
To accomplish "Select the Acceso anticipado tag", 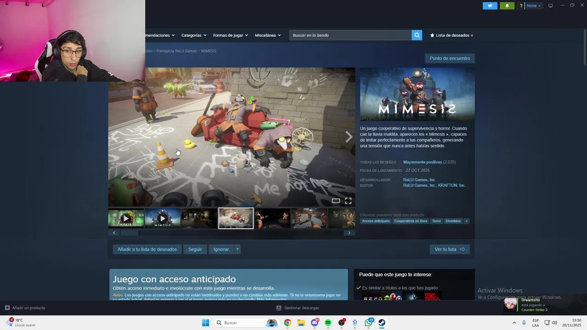I will 376,221.
